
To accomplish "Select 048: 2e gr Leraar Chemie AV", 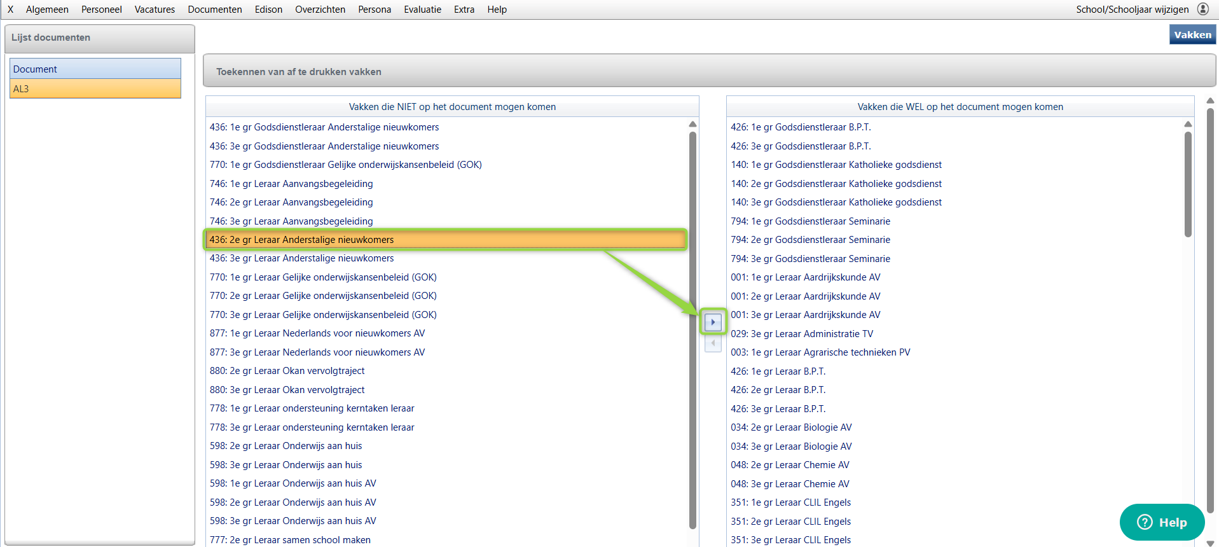I will pos(789,465).
